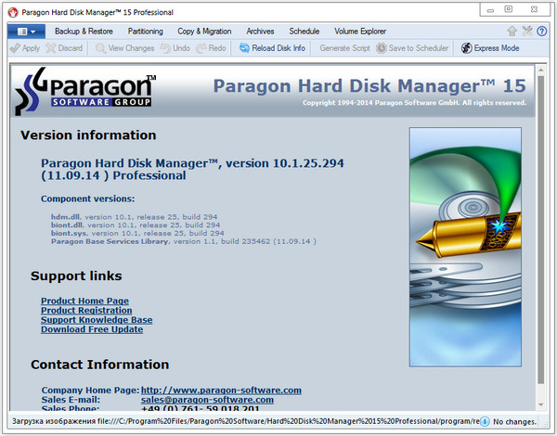557x436 pixels.
Task: Click the Apply checkmark icon
Action: pos(13,48)
